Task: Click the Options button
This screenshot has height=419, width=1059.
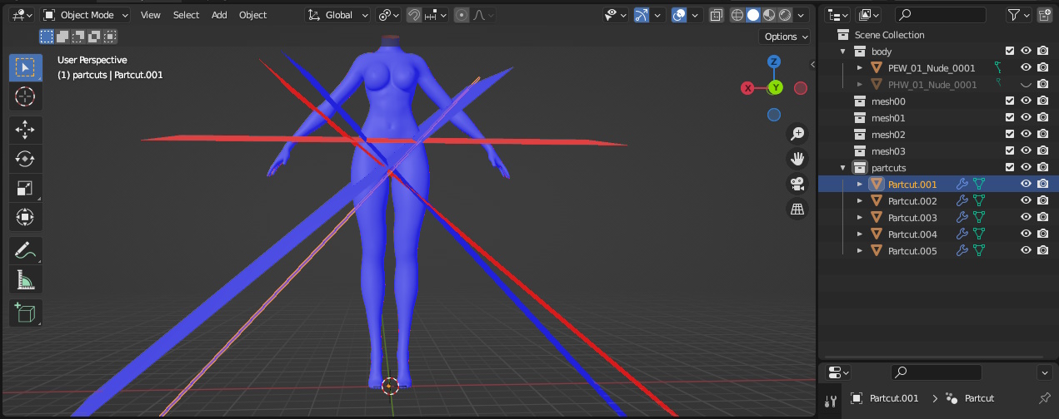Action: (x=785, y=37)
